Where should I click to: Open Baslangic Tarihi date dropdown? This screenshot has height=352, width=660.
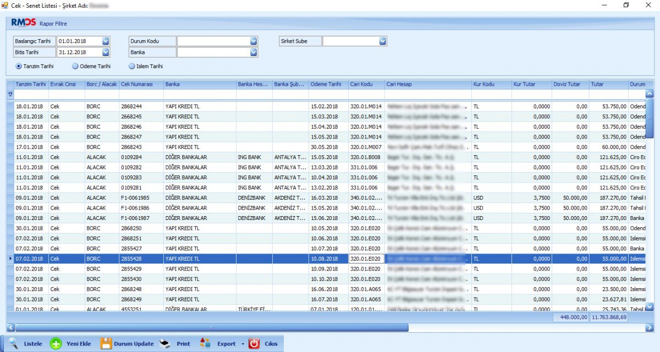point(106,41)
